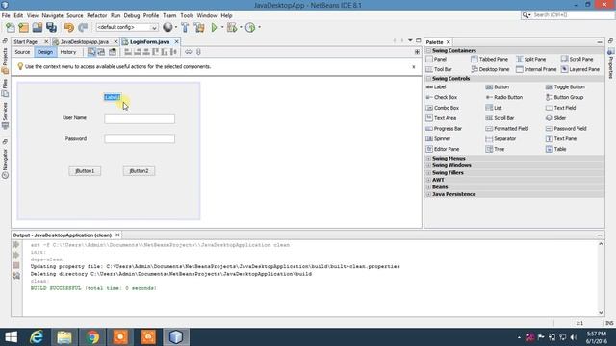Expand the Beans palette category

pos(428,187)
